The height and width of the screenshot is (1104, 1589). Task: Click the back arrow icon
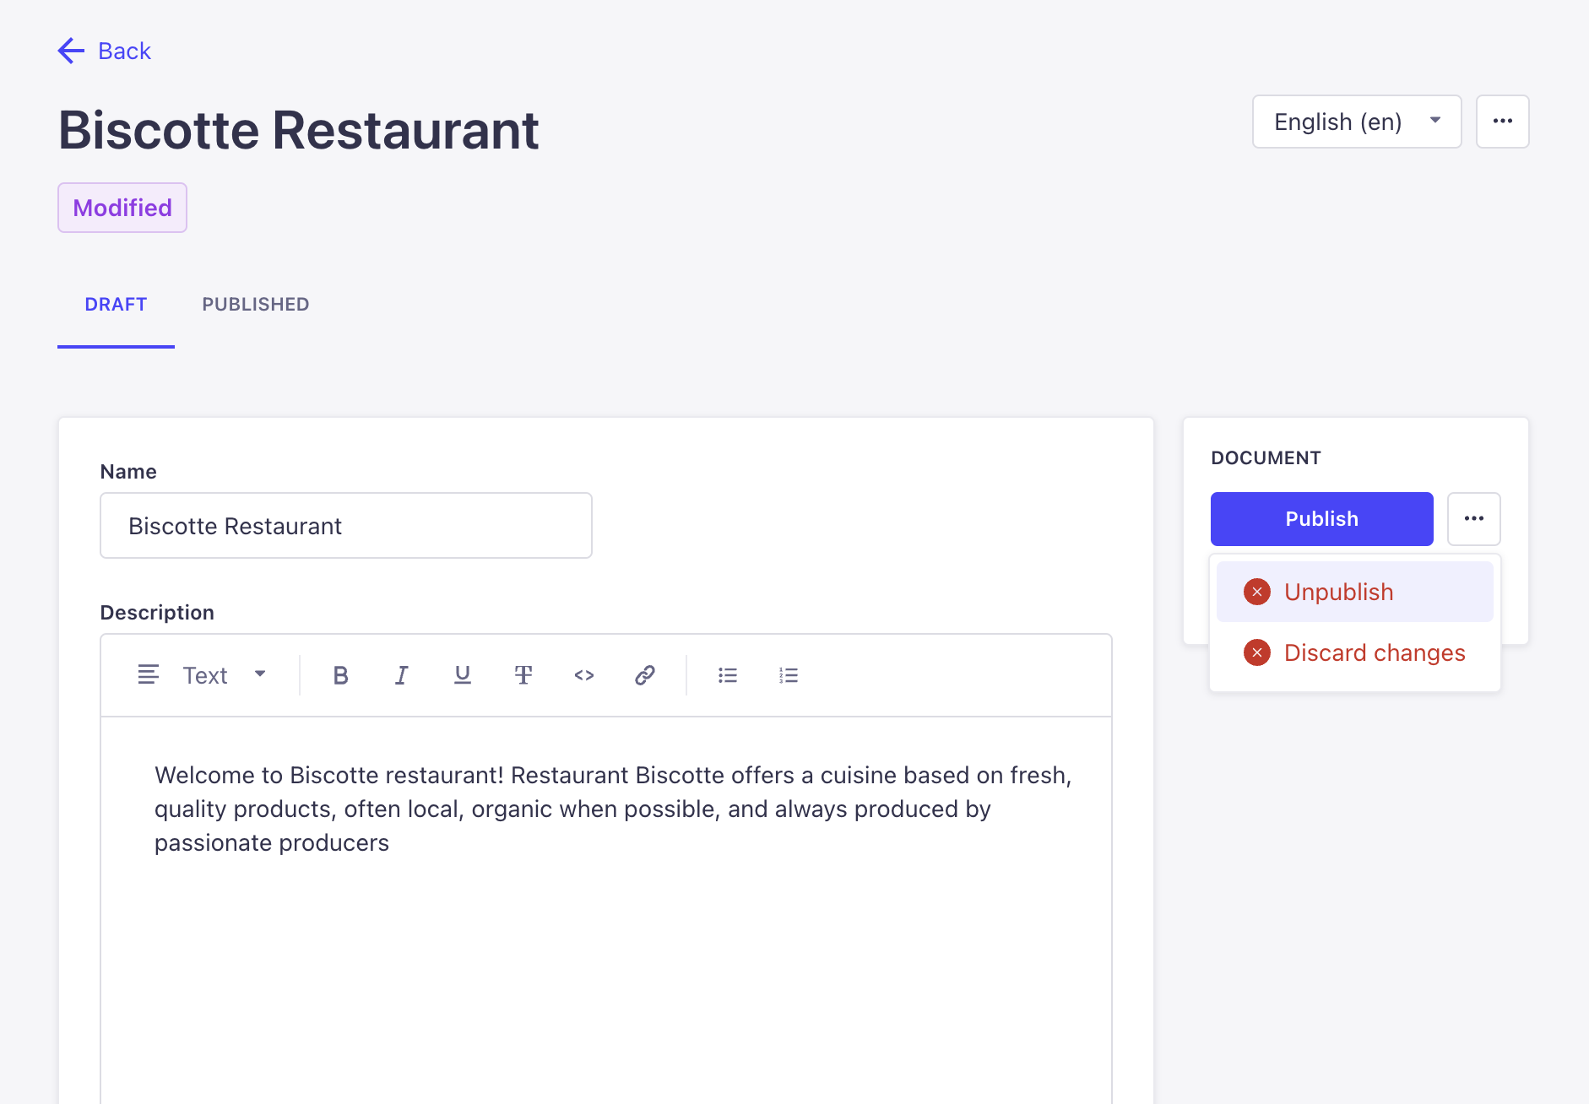pyautogui.click(x=71, y=51)
